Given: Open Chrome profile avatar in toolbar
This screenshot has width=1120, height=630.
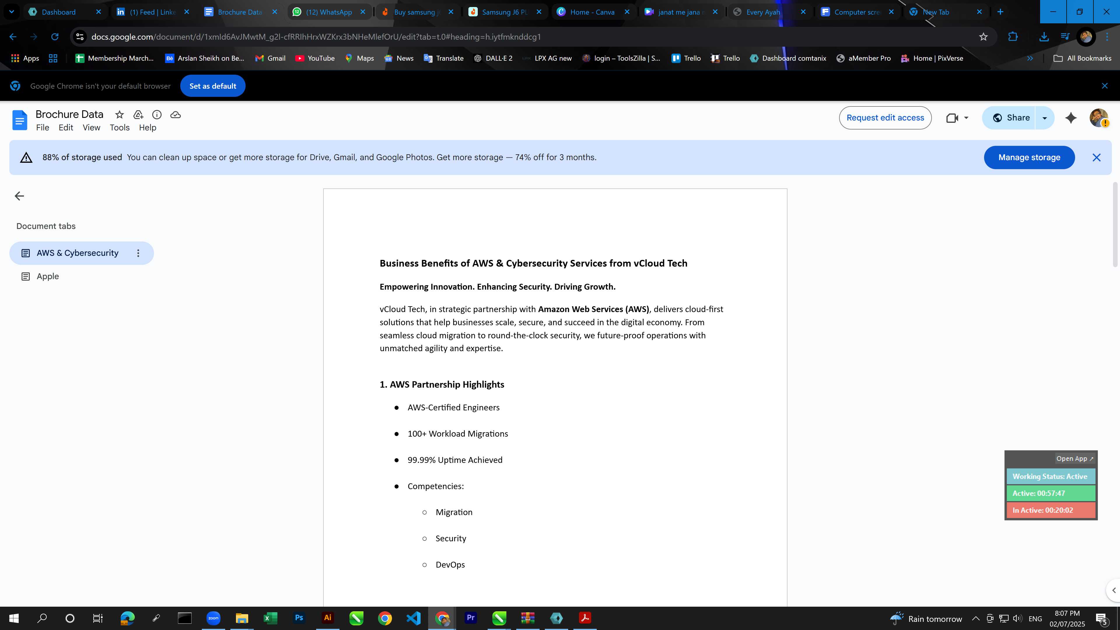Looking at the screenshot, I should [1086, 37].
